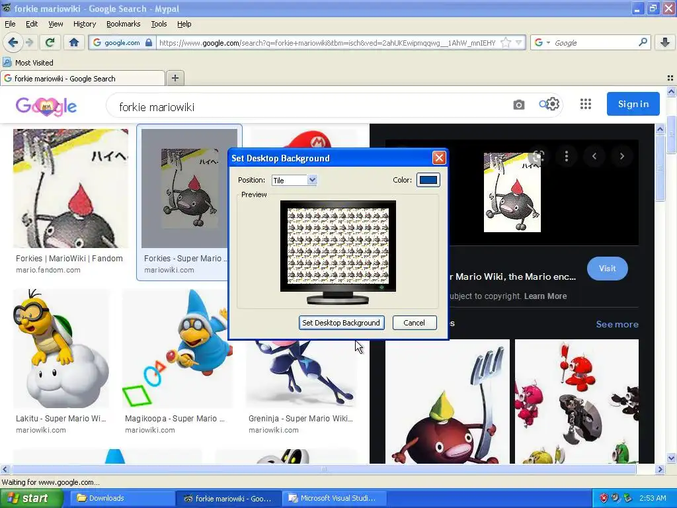Click Lakitu - Super Mario Wiki link
677x508 pixels.
tap(61, 418)
